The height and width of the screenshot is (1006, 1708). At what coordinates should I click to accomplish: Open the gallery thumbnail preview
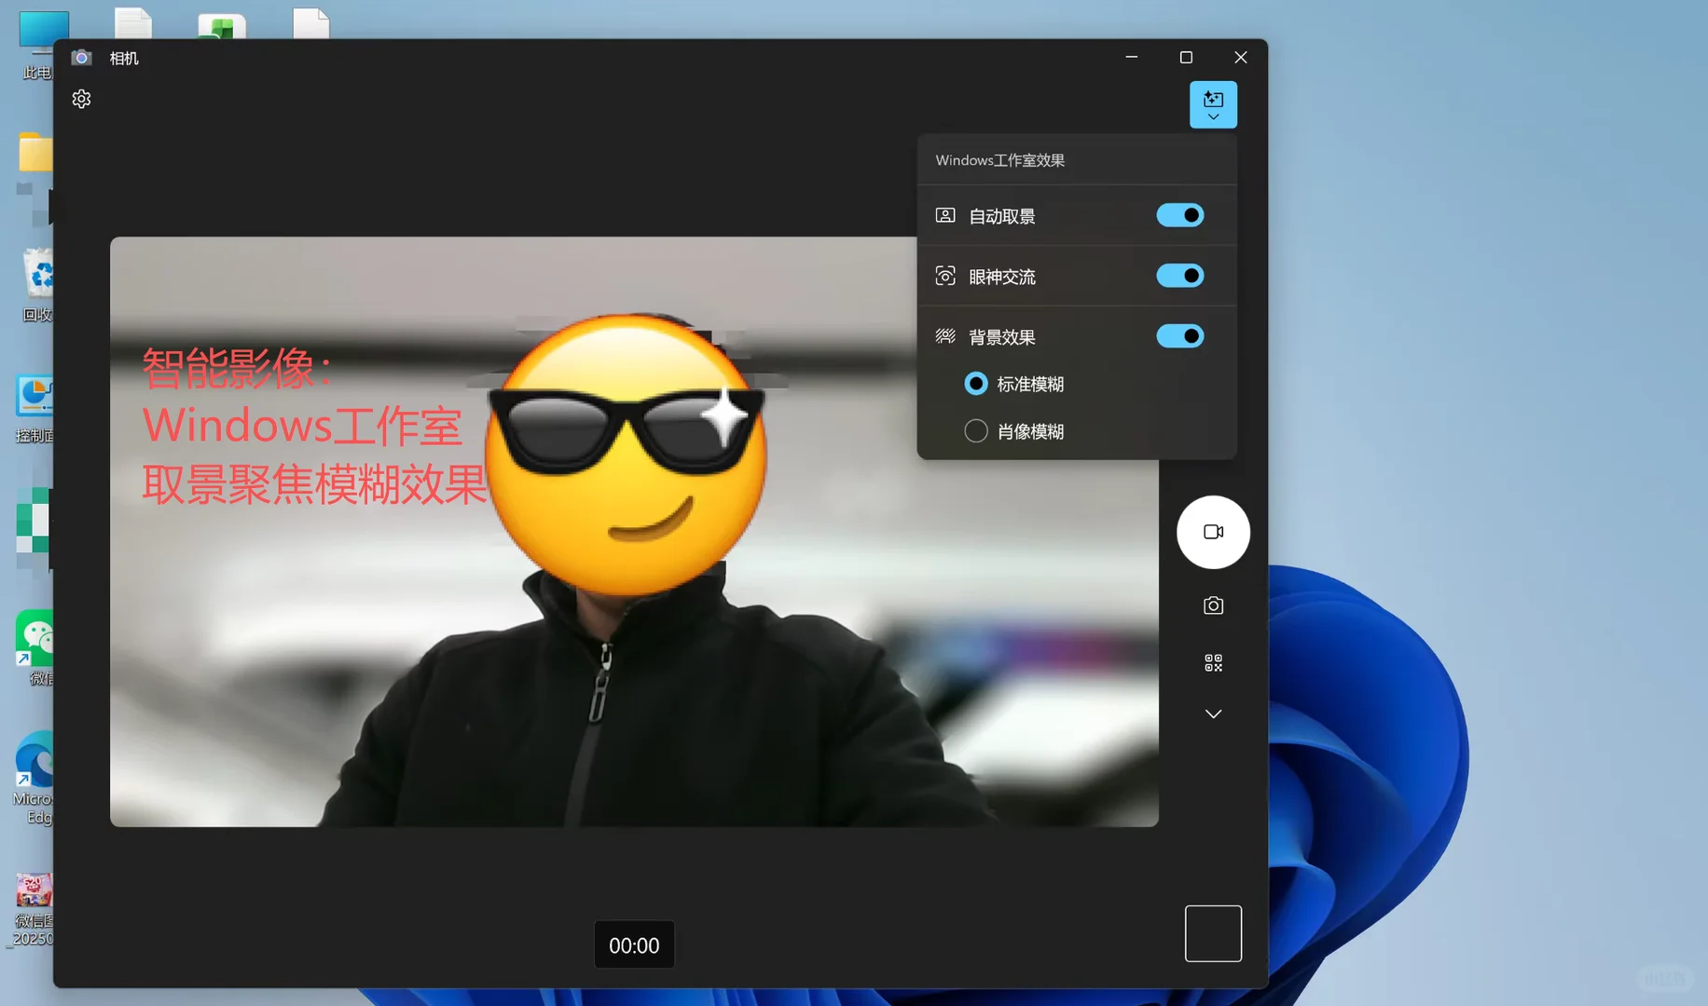coord(1213,932)
